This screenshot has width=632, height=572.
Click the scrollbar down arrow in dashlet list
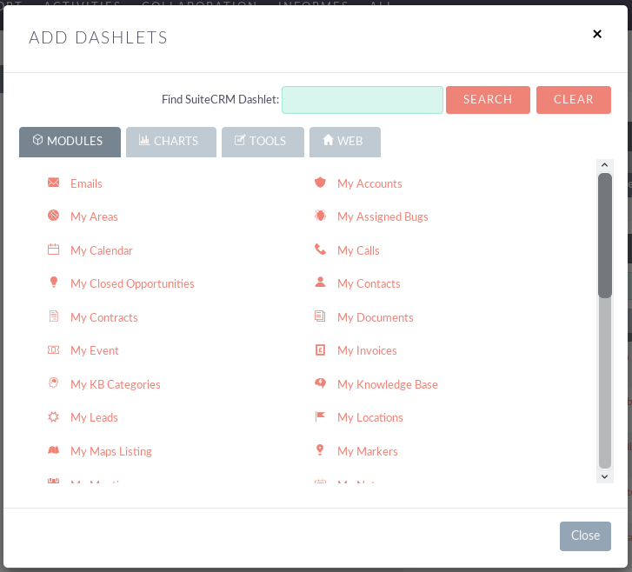tap(605, 476)
